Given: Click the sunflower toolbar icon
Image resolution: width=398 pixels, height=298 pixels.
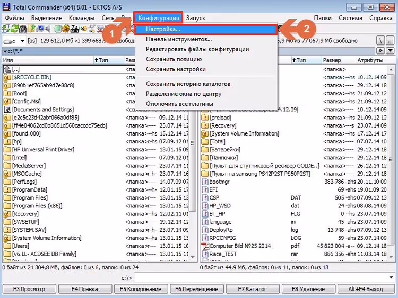Looking at the screenshot, I should pyautogui.click(x=66, y=29).
